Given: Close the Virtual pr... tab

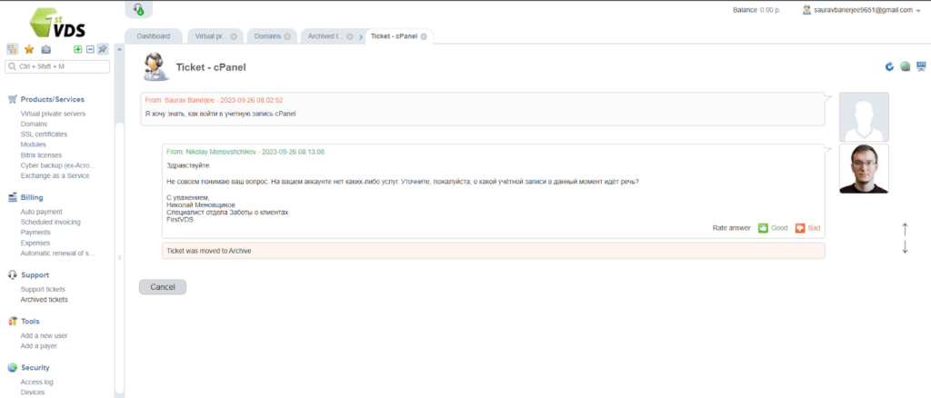Looking at the screenshot, I should coord(234,36).
